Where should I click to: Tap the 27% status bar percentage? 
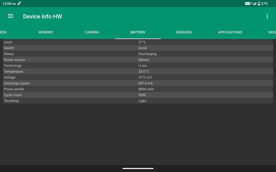pos(264,3)
